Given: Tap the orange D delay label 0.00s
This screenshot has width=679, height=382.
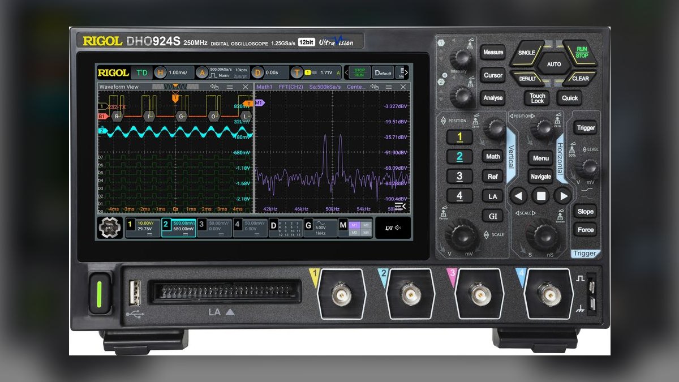Looking at the screenshot, I should coord(270,72).
